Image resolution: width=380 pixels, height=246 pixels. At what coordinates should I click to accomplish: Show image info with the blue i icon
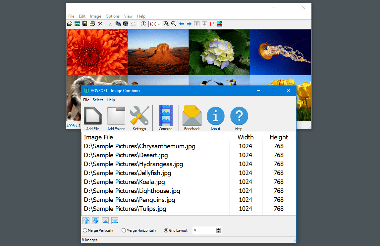(x=144, y=24)
